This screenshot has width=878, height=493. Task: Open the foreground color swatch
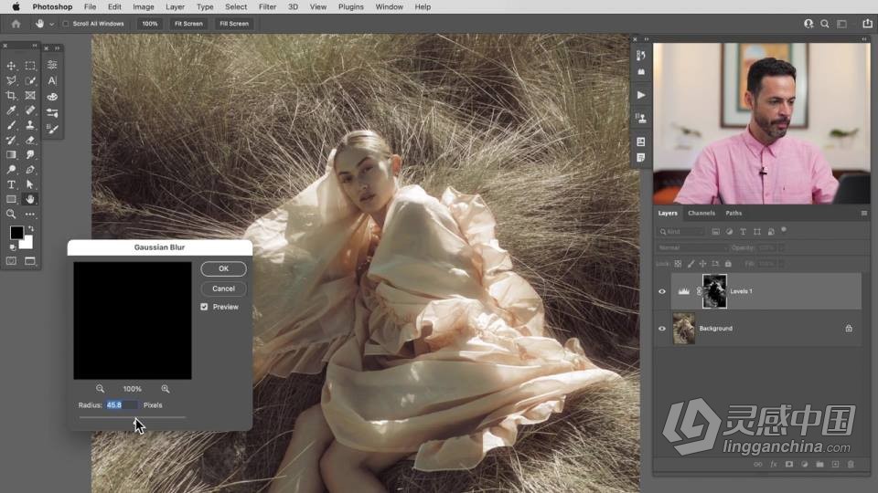(16, 232)
